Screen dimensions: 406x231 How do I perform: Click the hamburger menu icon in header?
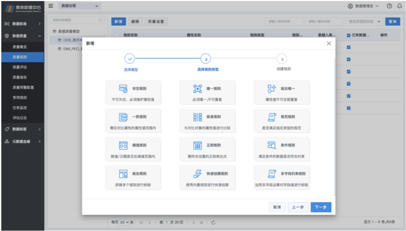(51, 6)
